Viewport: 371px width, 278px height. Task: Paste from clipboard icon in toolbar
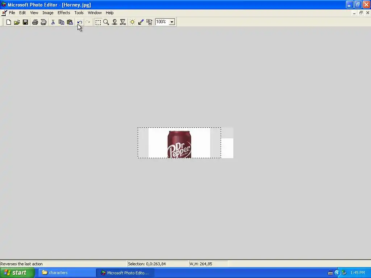(x=70, y=22)
